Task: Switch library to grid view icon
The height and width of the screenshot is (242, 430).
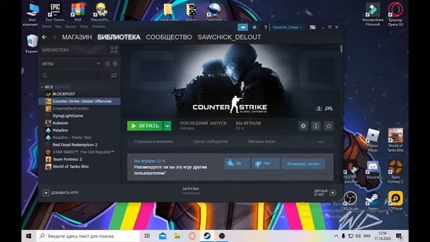Action: coord(114,50)
